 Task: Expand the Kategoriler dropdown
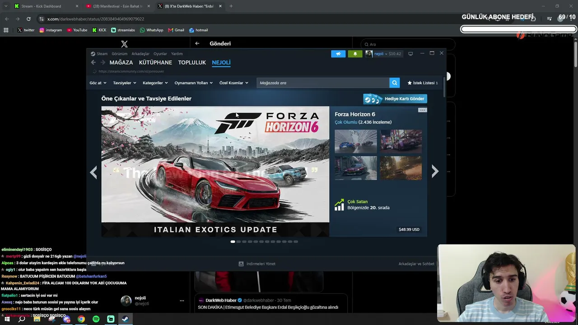coord(155,83)
